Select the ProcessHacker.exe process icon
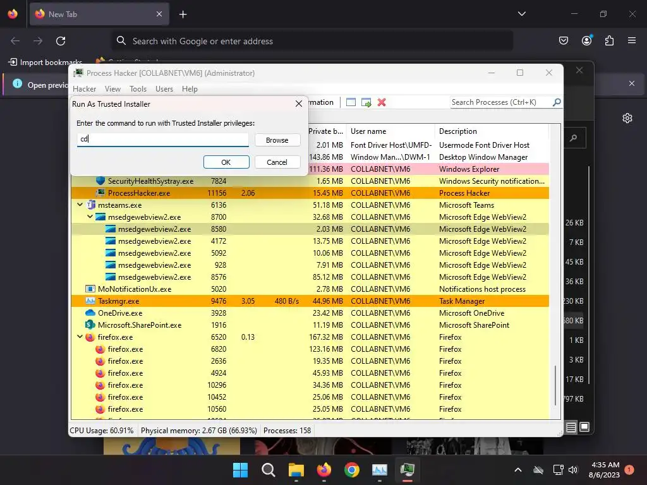 tap(100, 193)
